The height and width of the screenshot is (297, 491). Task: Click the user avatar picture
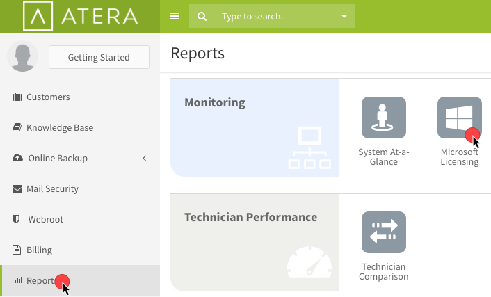(x=22, y=56)
